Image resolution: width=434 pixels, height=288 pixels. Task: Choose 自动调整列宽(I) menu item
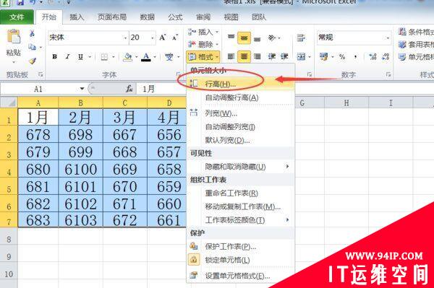point(240,127)
